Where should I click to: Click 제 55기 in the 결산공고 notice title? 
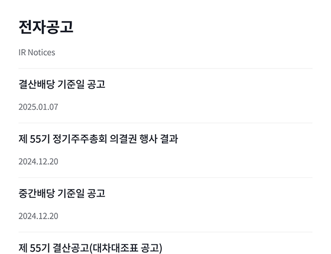[34, 248]
